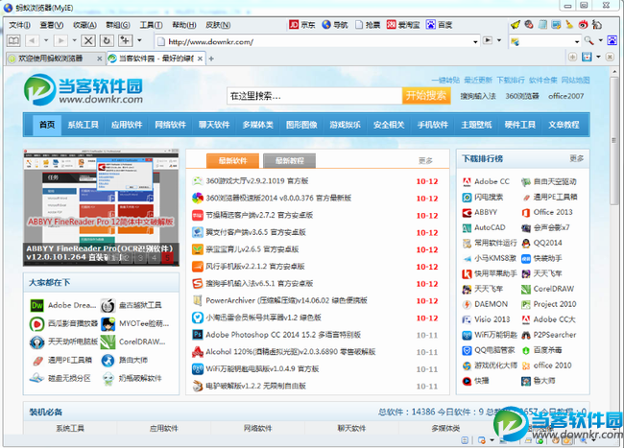Click the 在这里搜索 search input field
This screenshot has width=624, height=448.
click(x=314, y=96)
